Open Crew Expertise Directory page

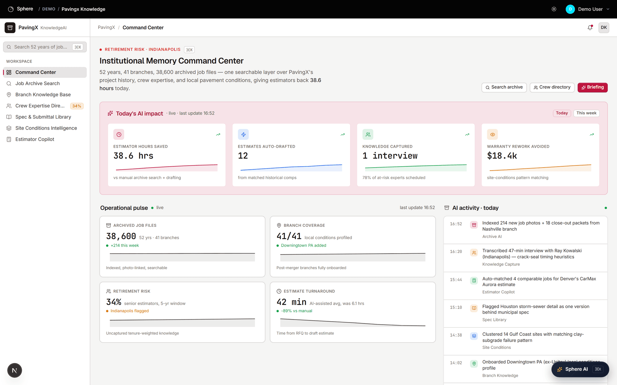[45, 106]
